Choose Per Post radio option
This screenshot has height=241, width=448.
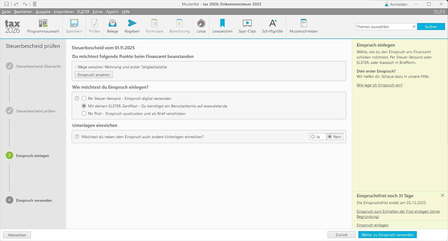pyautogui.click(x=84, y=114)
